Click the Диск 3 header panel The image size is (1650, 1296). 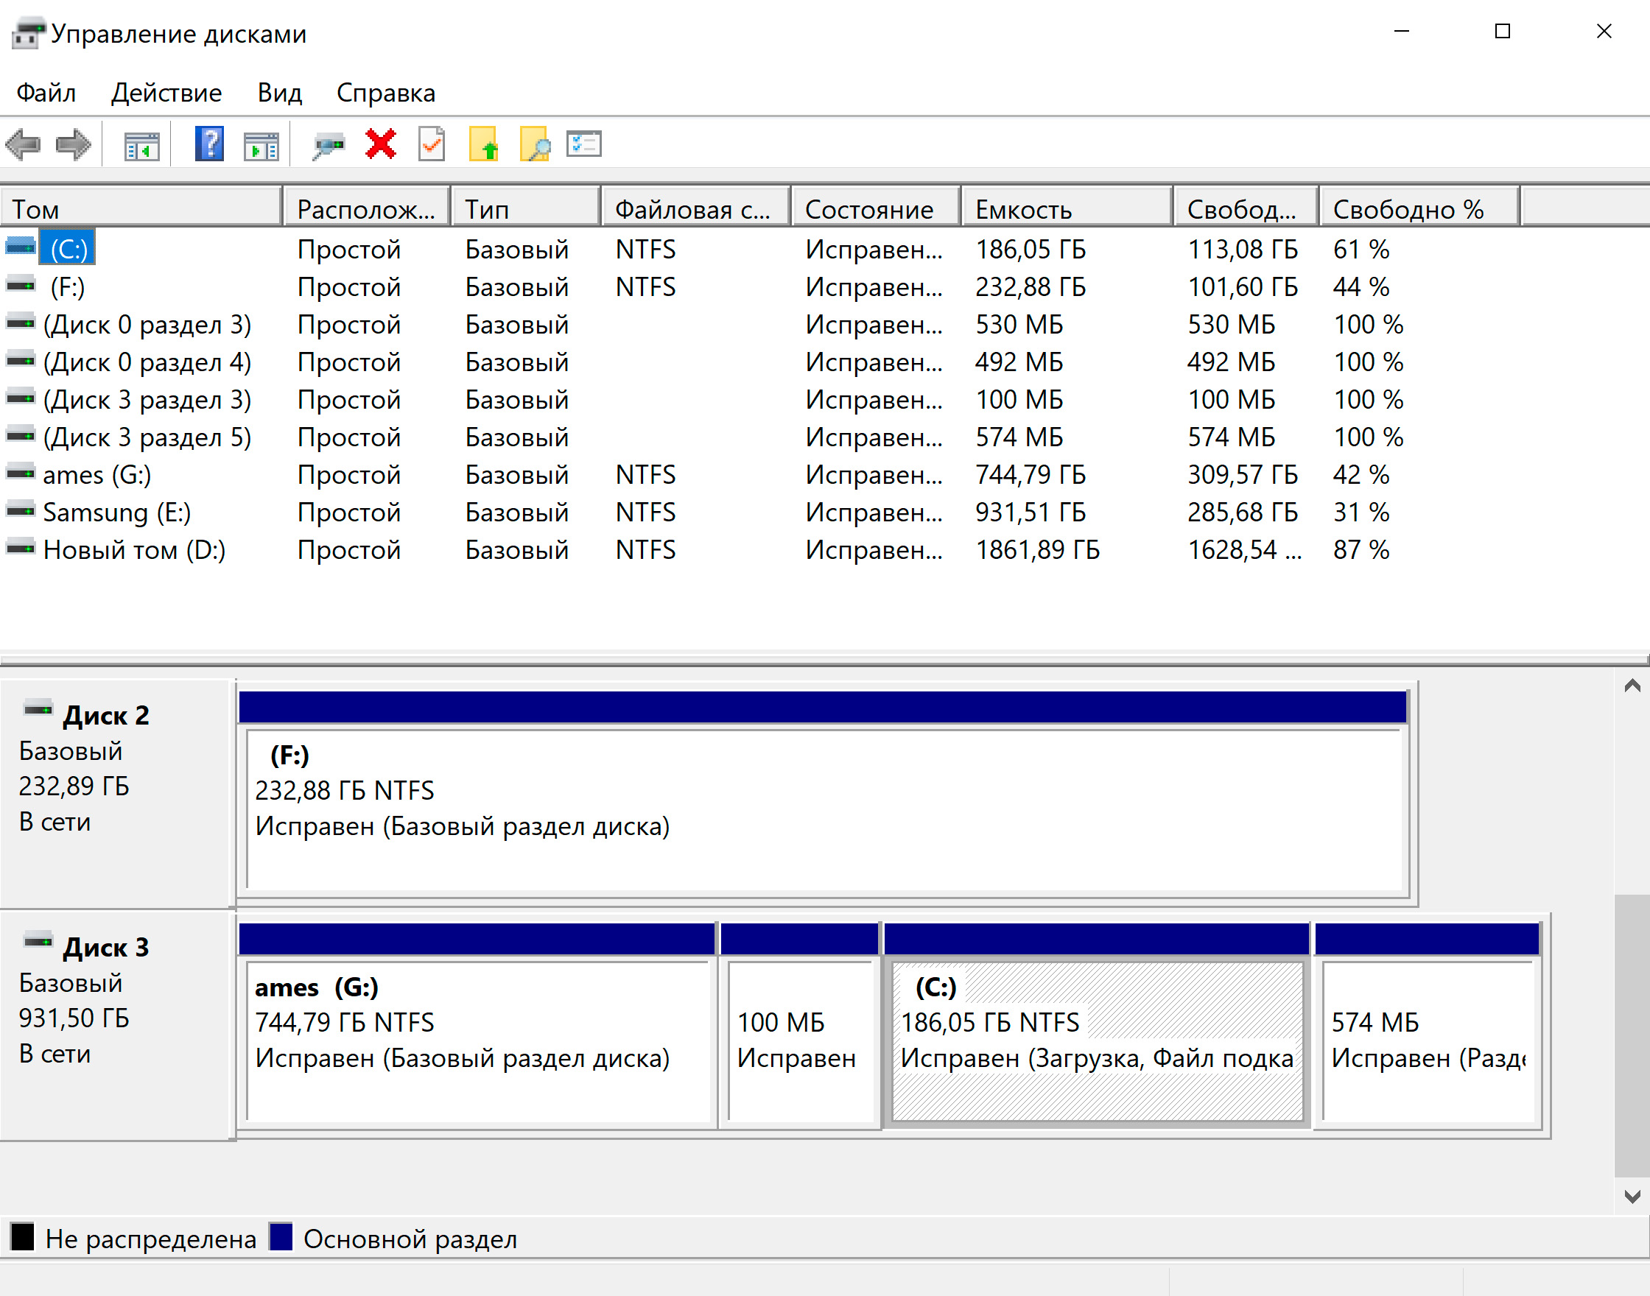[116, 1026]
